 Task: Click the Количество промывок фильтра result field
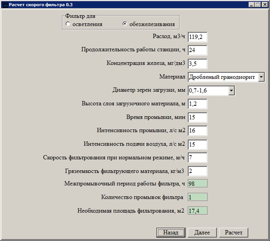coord(197,197)
